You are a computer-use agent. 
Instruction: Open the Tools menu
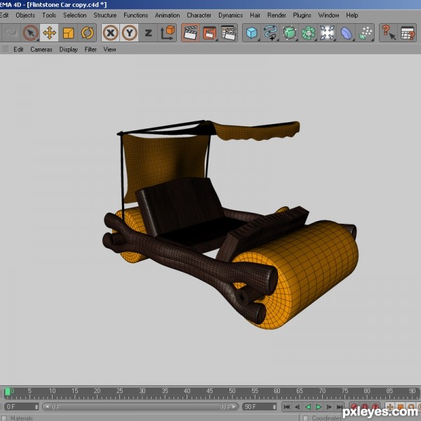click(x=49, y=15)
